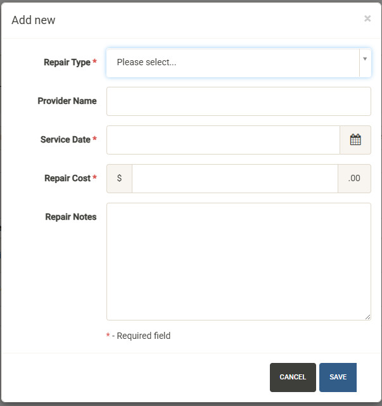This screenshot has height=406, width=382.
Task: Click the Repair Cost label
Action: [x=67, y=178]
